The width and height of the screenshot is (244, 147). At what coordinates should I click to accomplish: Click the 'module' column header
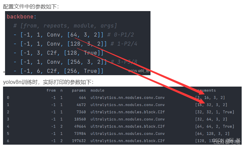(98, 90)
